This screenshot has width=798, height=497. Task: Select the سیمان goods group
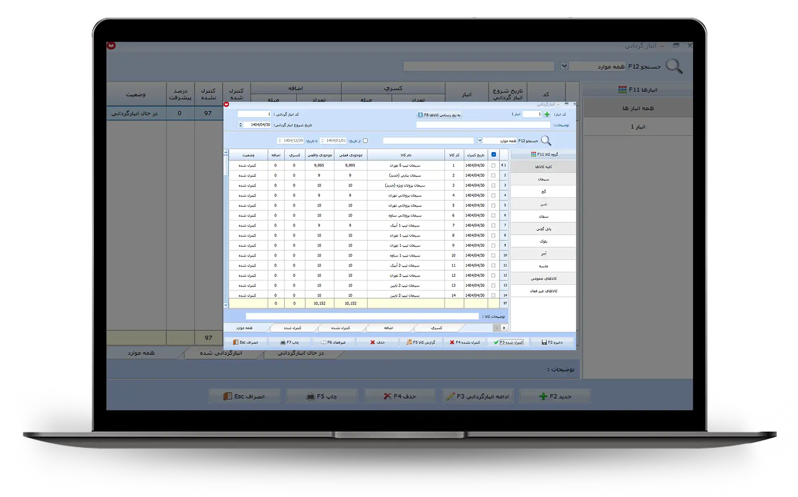pyautogui.click(x=543, y=179)
